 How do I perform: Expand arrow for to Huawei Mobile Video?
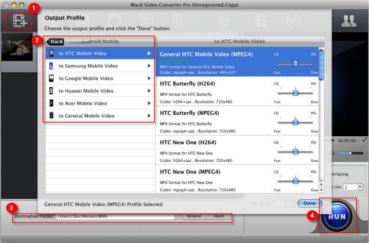(149, 91)
